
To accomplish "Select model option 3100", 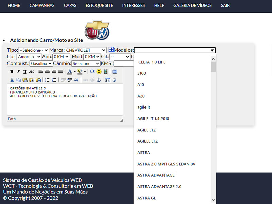I will (172, 73).
